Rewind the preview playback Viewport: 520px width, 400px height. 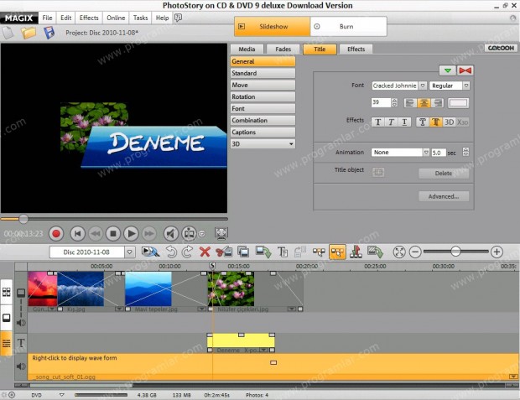pos(96,234)
